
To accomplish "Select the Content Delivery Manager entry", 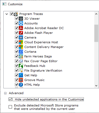I will [44, 47].
